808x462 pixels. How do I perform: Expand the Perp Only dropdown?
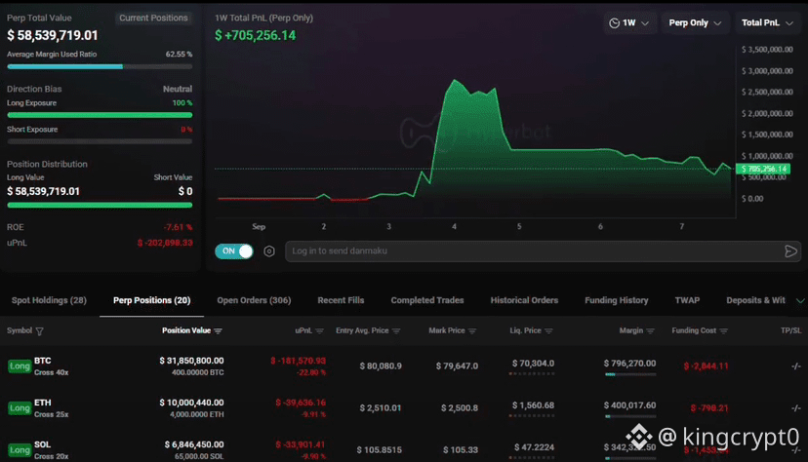pos(695,23)
